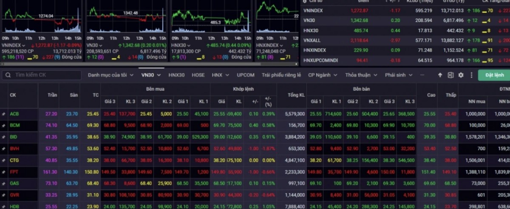510x209 pixels.
Task: Open Trái phiếu riêng lẻ tab
Action: (x=281, y=75)
